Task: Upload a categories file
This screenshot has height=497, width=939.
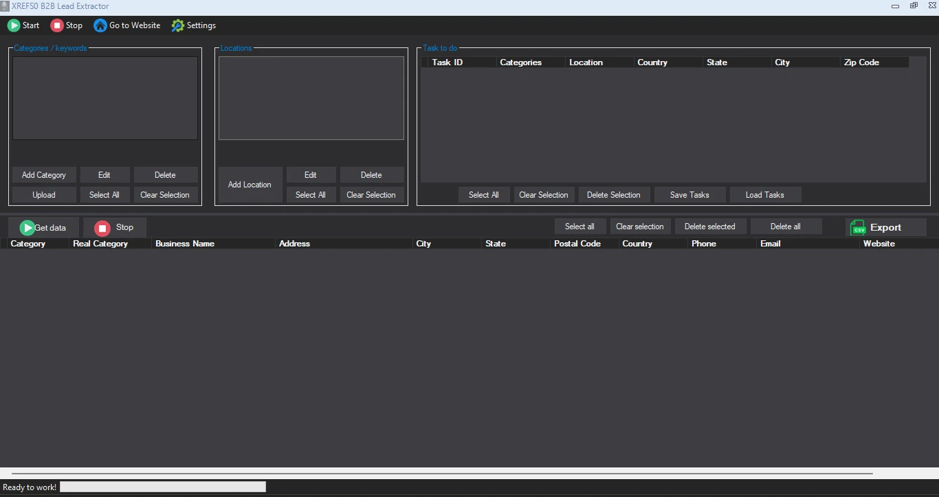Action: pos(44,195)
